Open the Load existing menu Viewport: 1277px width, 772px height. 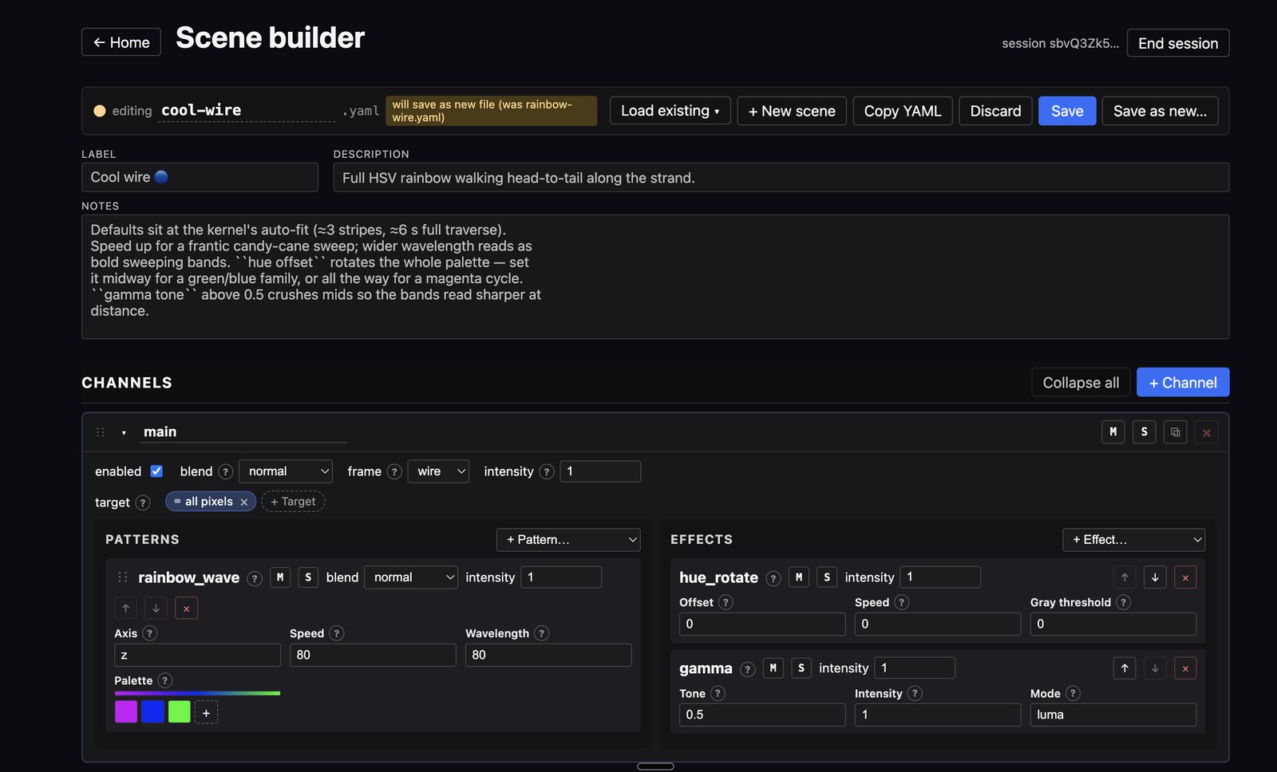click(670, 111)
